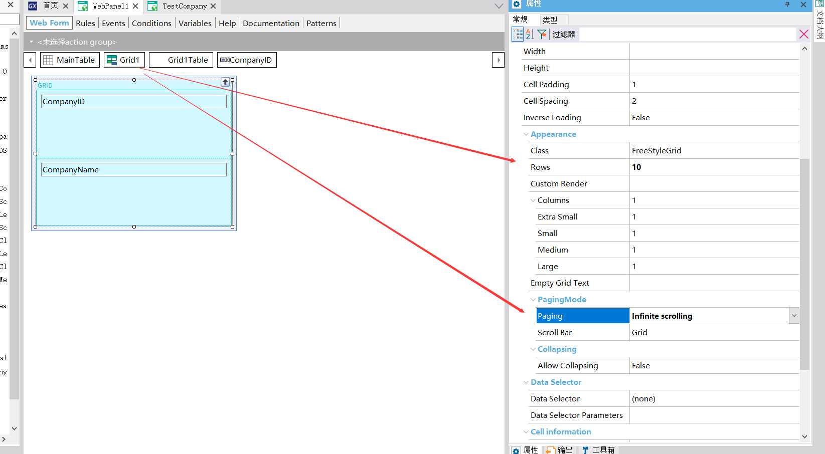The width and height of the screenshot is (825, 454).
Task: Collapse the Data Selector section
Action: (x=526, y=382)
